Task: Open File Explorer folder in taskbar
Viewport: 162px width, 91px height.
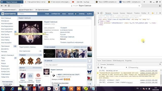Action: 20,89
